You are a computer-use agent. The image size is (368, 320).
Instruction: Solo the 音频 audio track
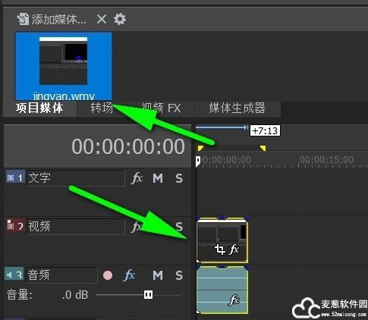(x=179, y=275)
